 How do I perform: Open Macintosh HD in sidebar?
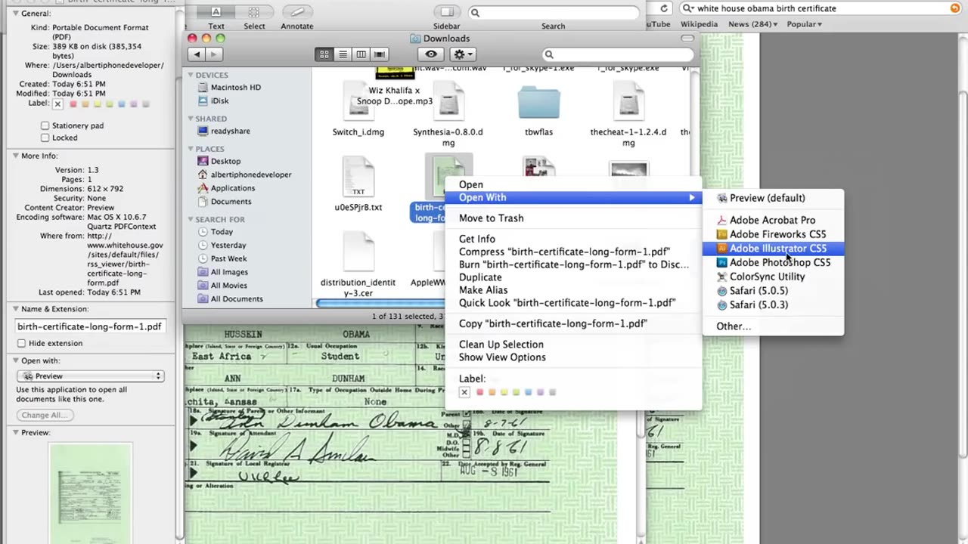pos(235,88)
